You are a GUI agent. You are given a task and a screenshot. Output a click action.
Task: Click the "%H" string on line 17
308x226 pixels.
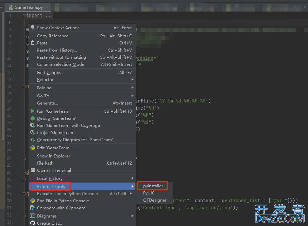point(151,108)
